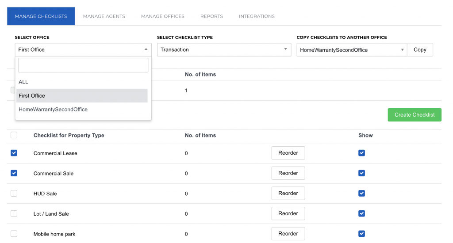Expand the Select Checklist Type dropdown

224,49
